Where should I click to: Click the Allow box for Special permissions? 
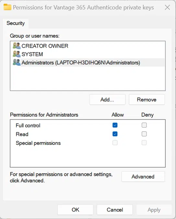(x=115, y=143)
